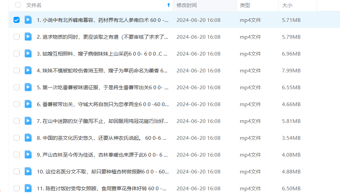Click the 文件名 column header label
Viewport: 340px width, 194px height.
point(34,5)
